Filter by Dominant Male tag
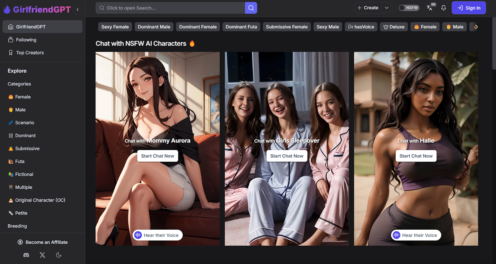496x264 pixels. click(154, 27)
